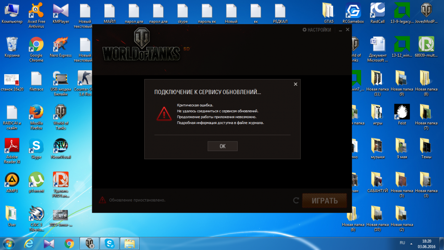This screenshot has width=444, height=250.
Task: Open Adobe Reader XI shortcut
Action: point(12,151)
